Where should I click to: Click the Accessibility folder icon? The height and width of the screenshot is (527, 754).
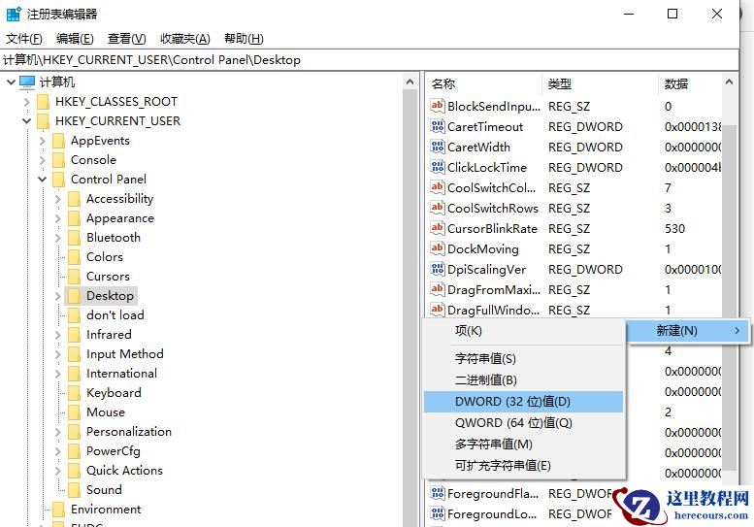click(x=74, y=199)
